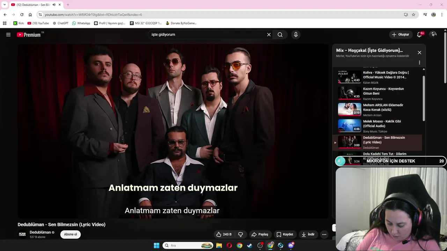Viewport: 447px width, 251px height.
Task: Open Kick bookmark
Action: pyautogui.click(x=19, y=23)
